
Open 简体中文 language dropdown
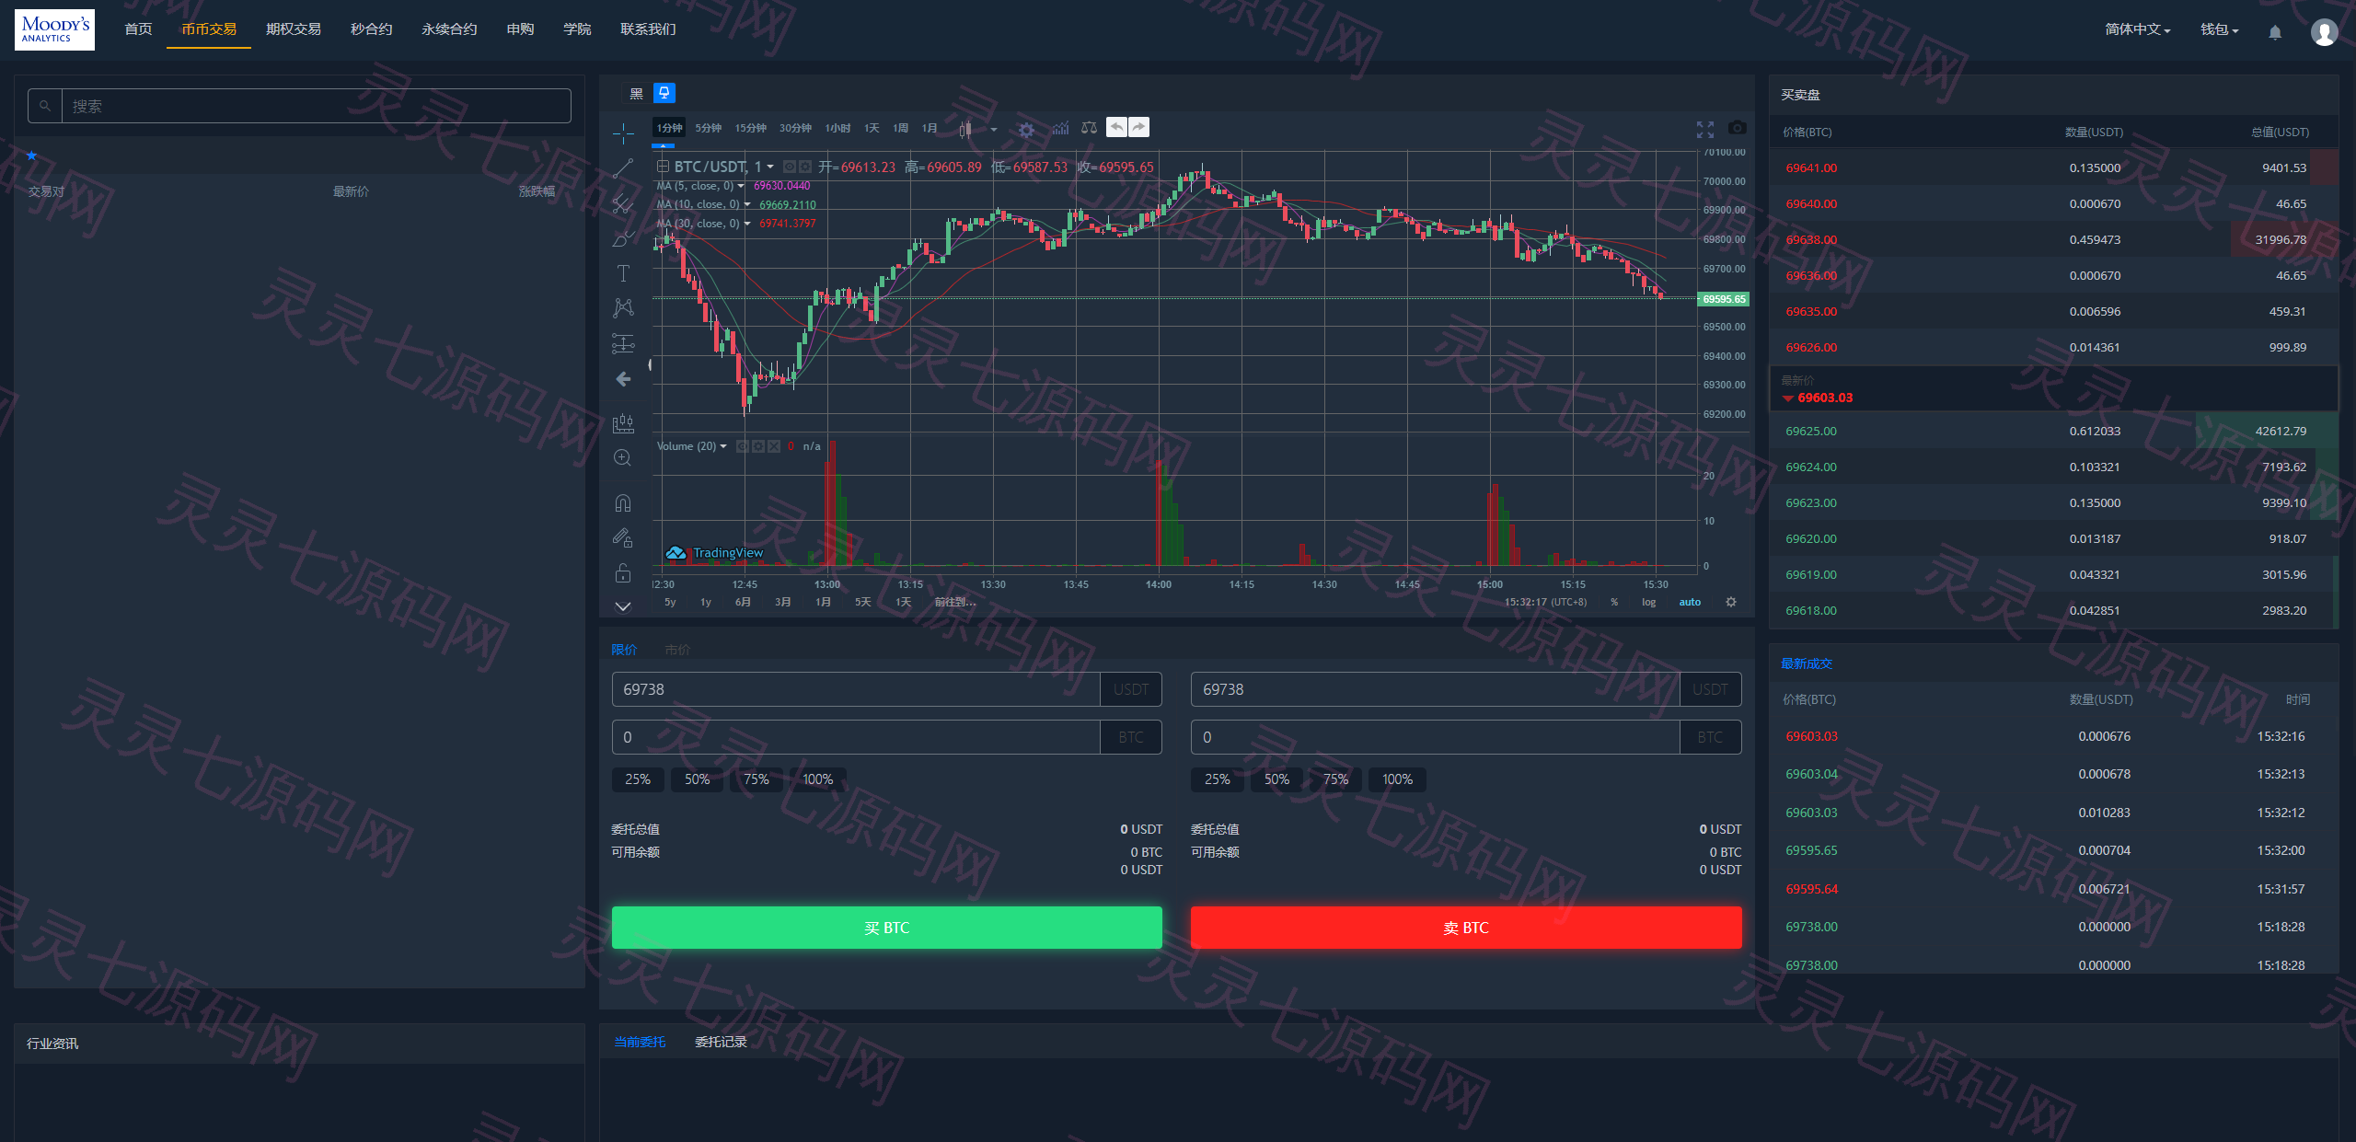[x=2137, y=29]
